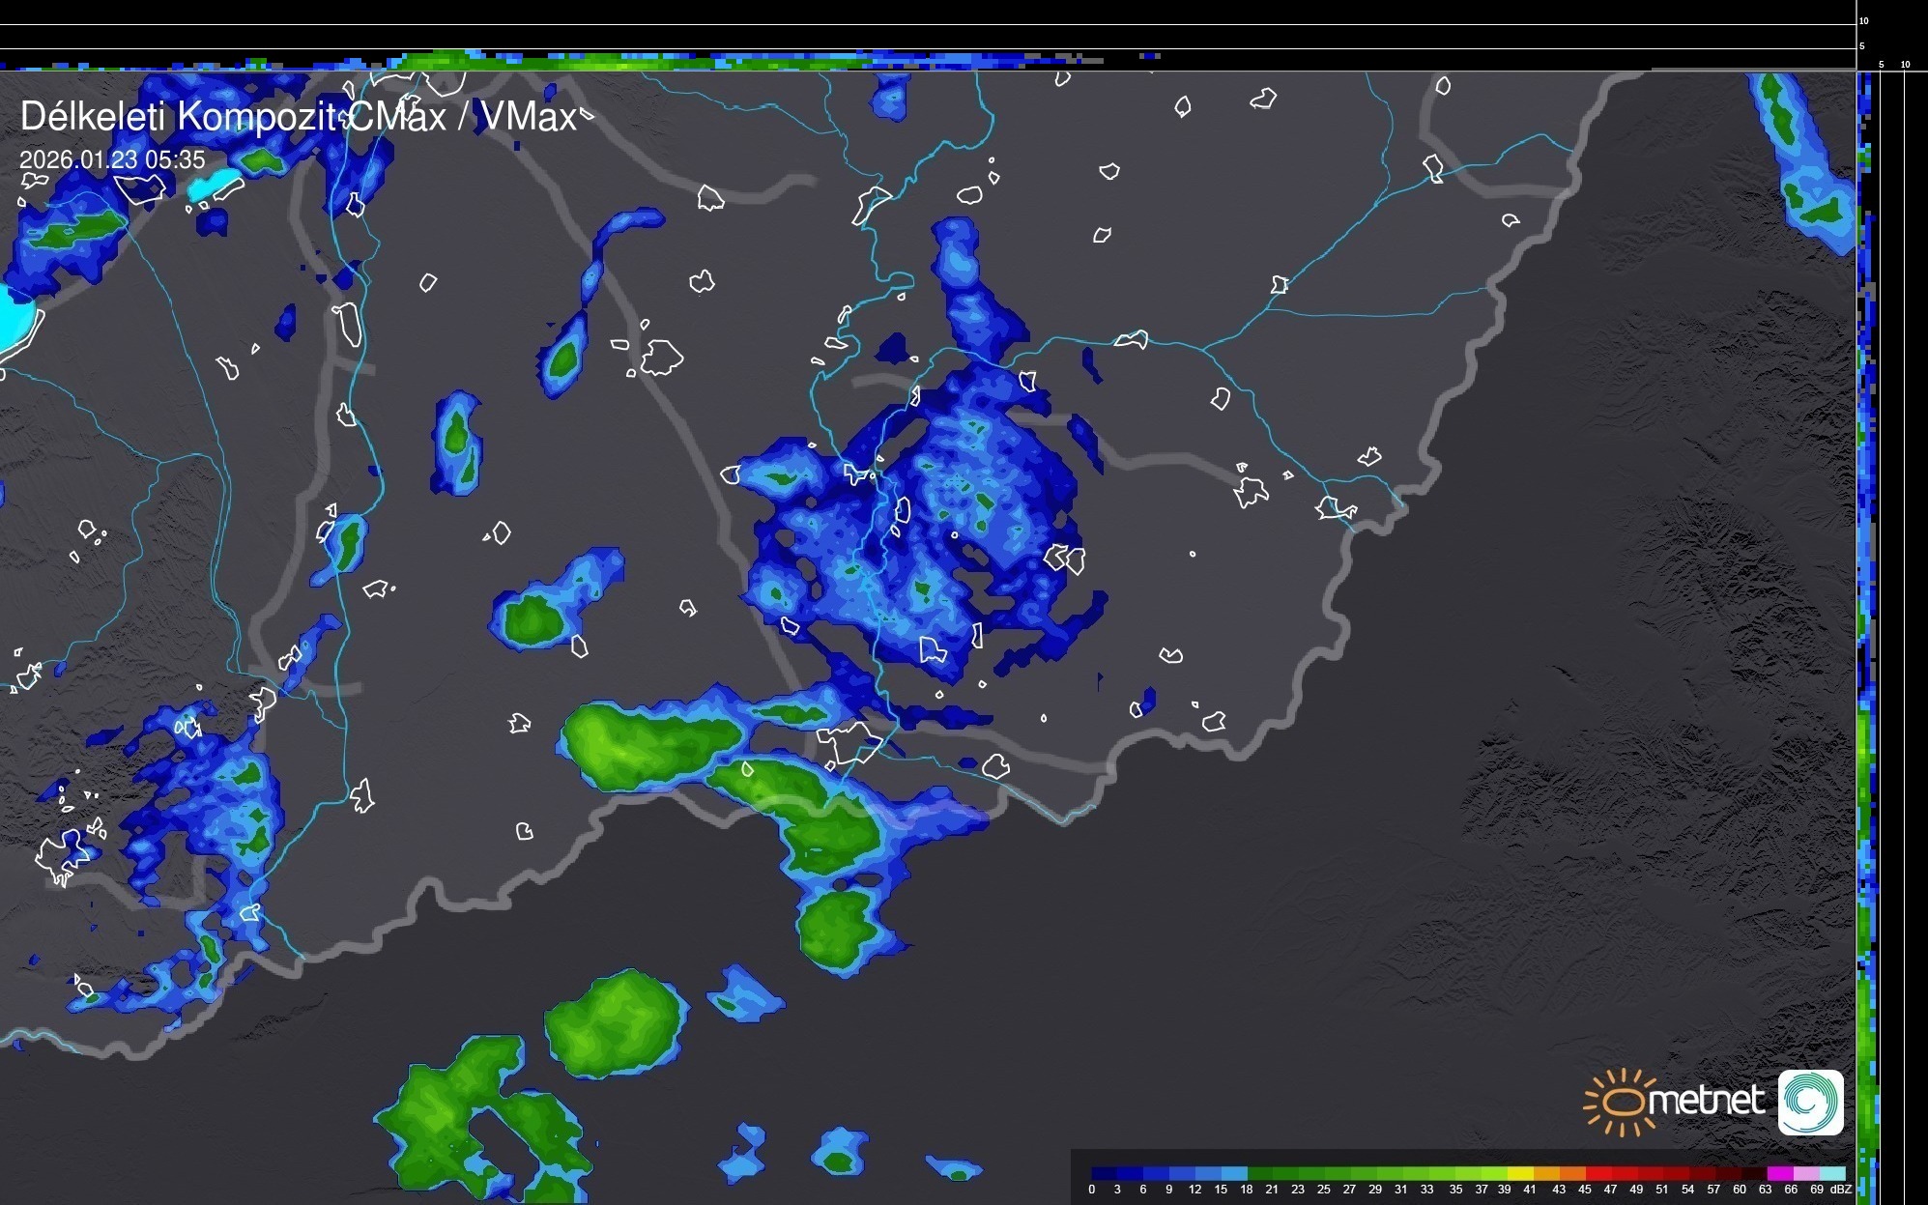Click the metnet logo text

pos(1707,1101)
